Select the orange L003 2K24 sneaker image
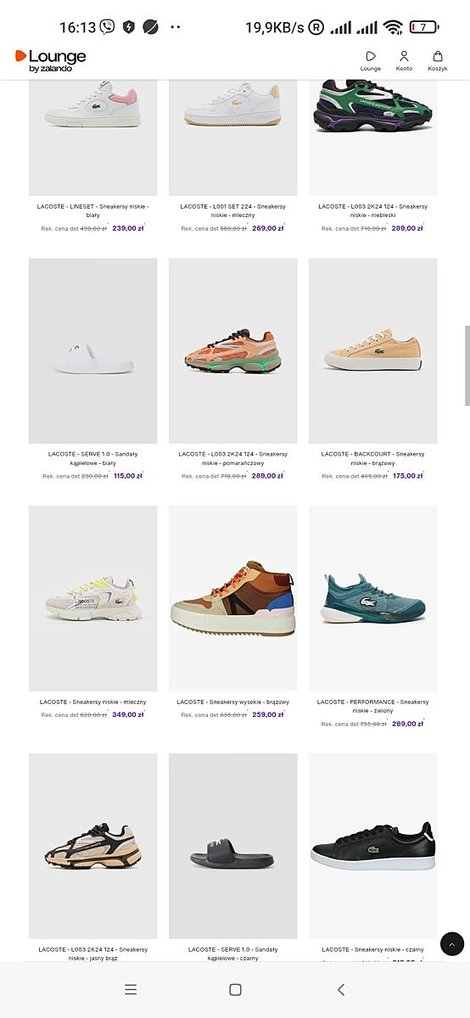 click(x=233, y=350)
